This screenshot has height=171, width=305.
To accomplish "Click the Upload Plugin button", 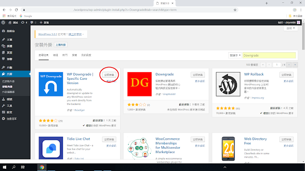I will (61, 45).
